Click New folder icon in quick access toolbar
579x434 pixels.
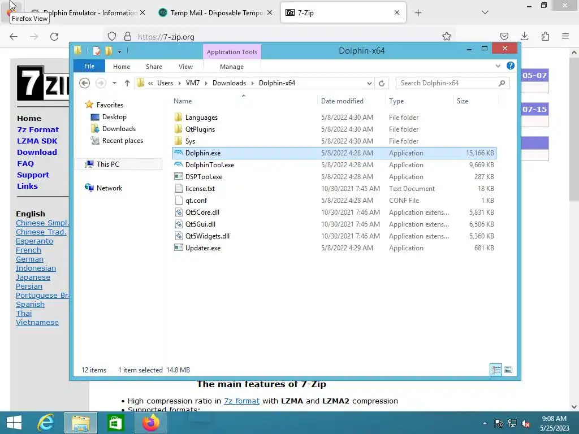pos(109,50)
